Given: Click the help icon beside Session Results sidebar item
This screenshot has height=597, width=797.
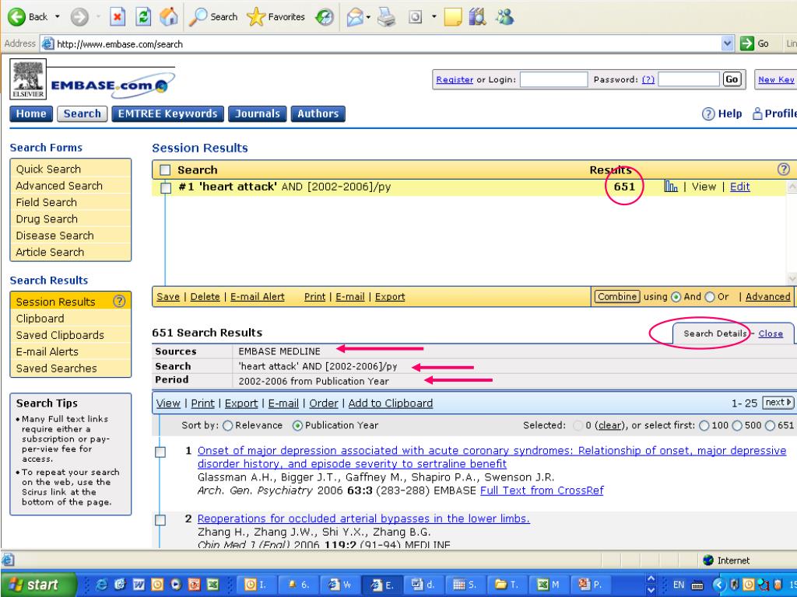Looking at the screenshot, I should 119,301.
